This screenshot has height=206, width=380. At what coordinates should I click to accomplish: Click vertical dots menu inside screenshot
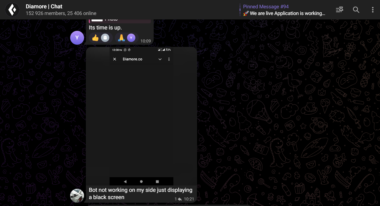pyautogui.click(x=169, y=59)
